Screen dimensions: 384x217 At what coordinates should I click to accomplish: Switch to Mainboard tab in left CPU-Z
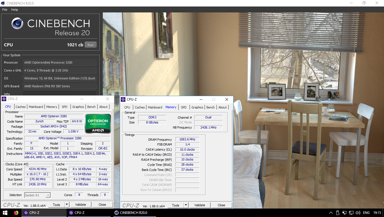coord(36,107)
